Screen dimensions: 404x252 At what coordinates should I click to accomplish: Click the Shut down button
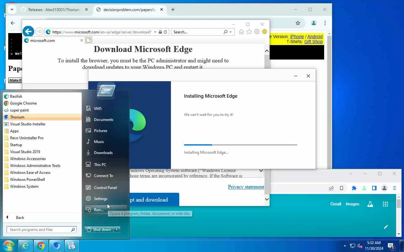tap(99, 230)
